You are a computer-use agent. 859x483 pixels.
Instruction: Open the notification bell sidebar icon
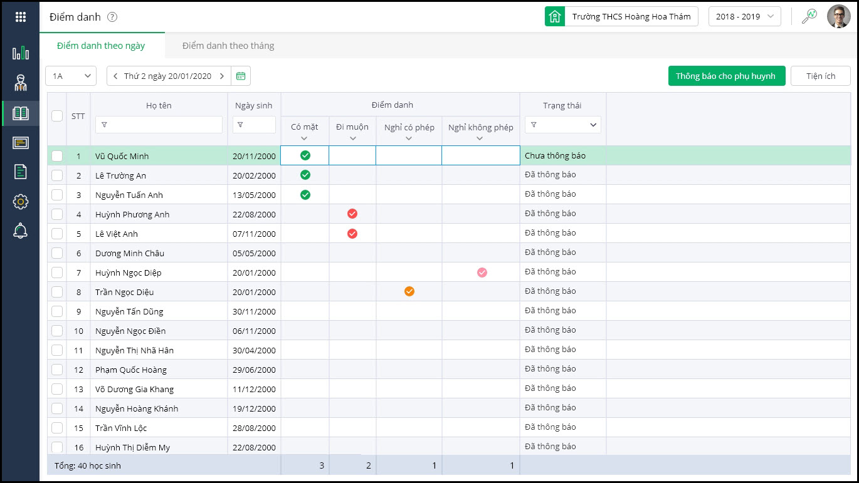click(x=20, y=231)
